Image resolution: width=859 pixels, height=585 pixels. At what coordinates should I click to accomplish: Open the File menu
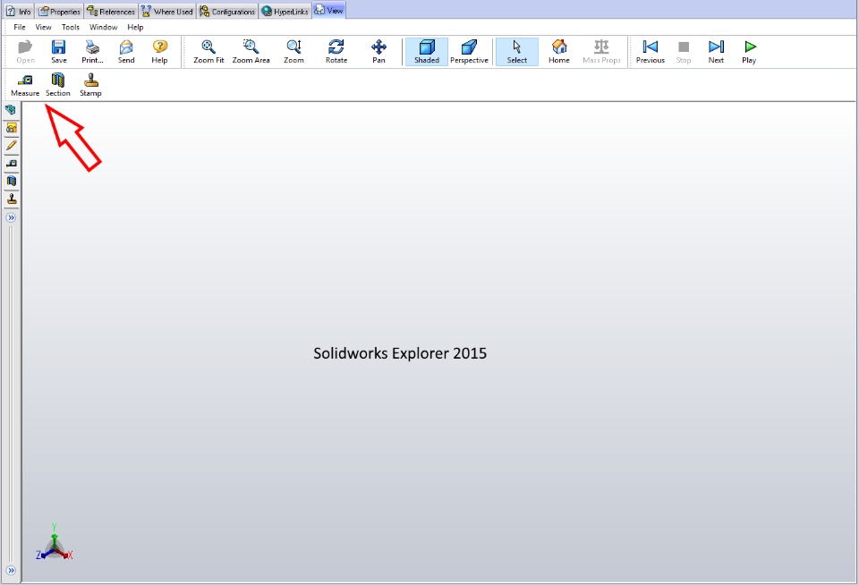[20, 27]
